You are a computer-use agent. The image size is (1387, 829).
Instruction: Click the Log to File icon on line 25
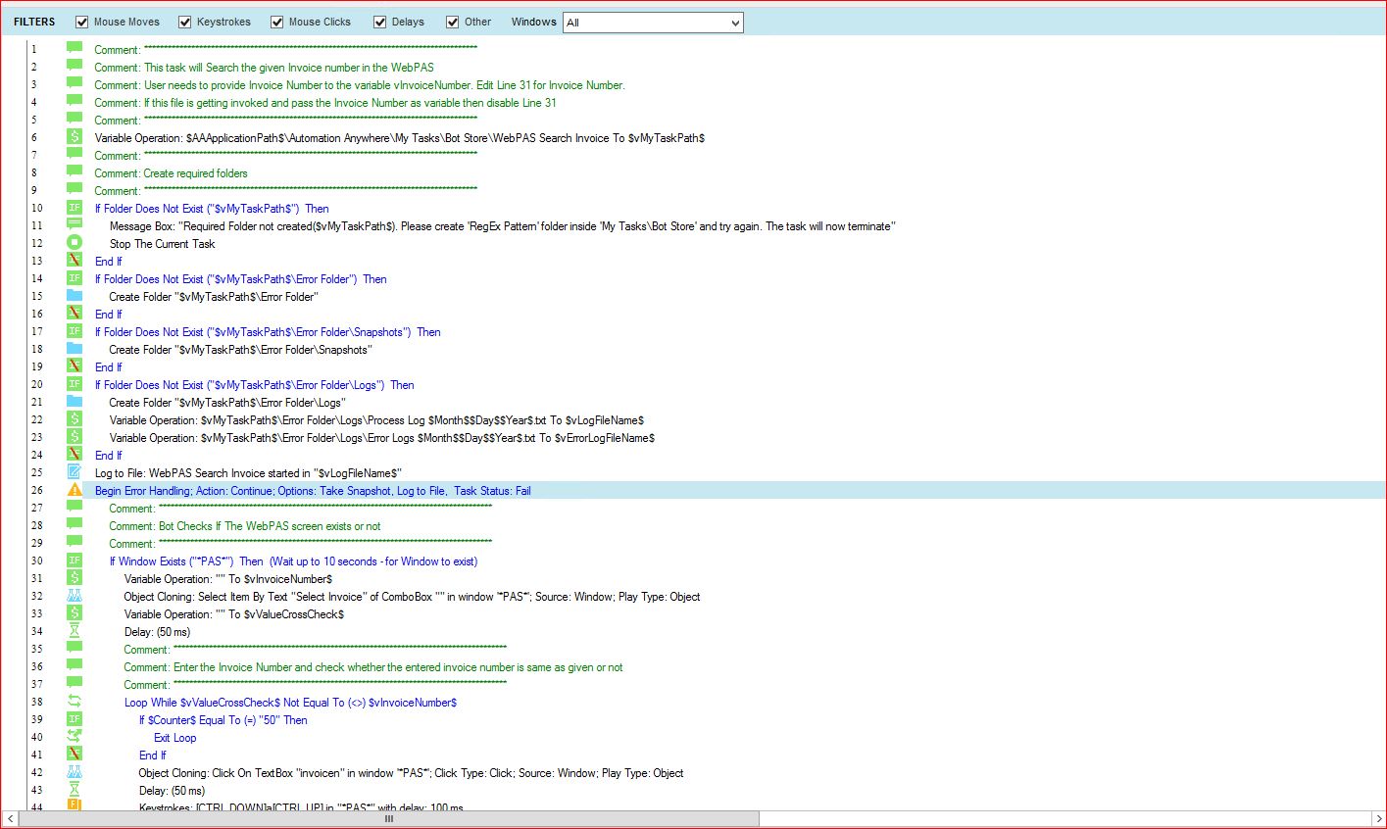coord(74,472)
